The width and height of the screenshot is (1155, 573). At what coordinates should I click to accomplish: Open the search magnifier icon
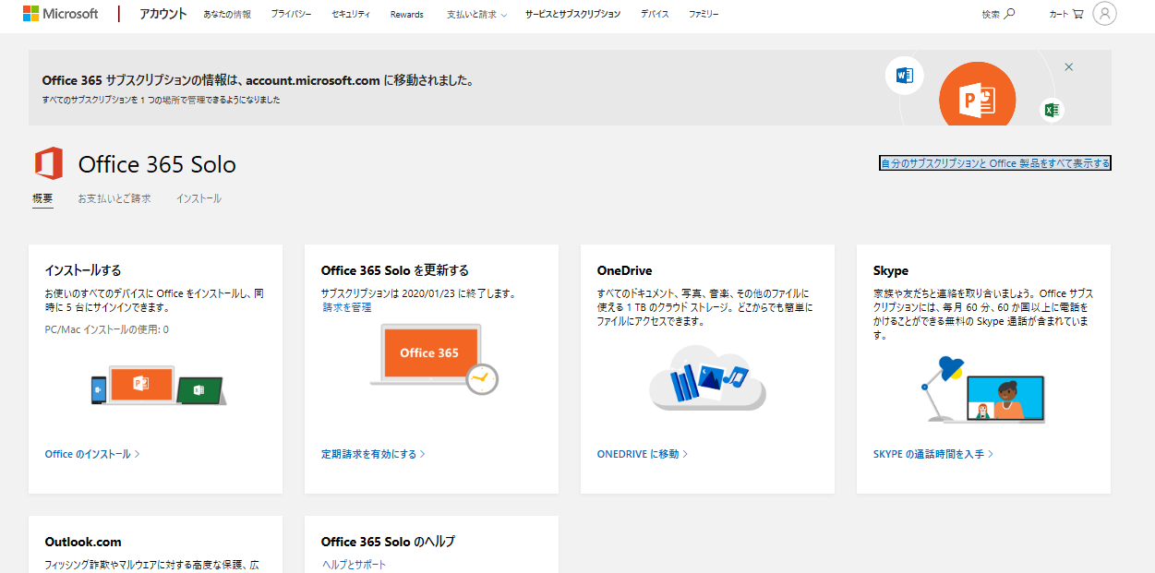coord(1009,14)
